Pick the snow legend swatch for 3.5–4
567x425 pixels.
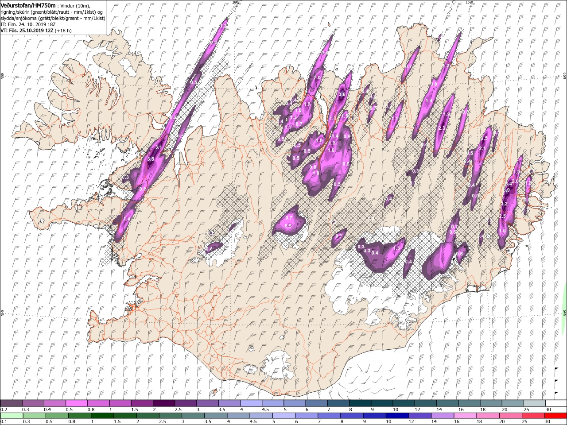[x=229, y=403]
